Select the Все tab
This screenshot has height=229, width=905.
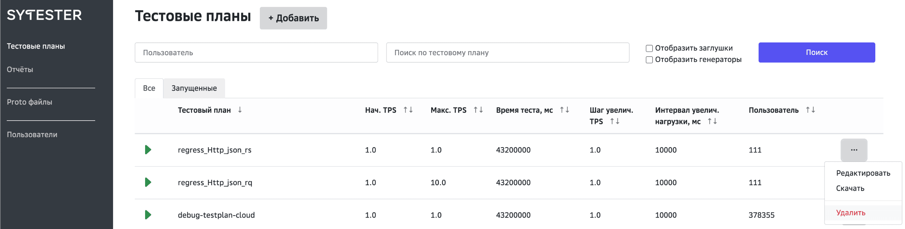(x=148, y=88)
